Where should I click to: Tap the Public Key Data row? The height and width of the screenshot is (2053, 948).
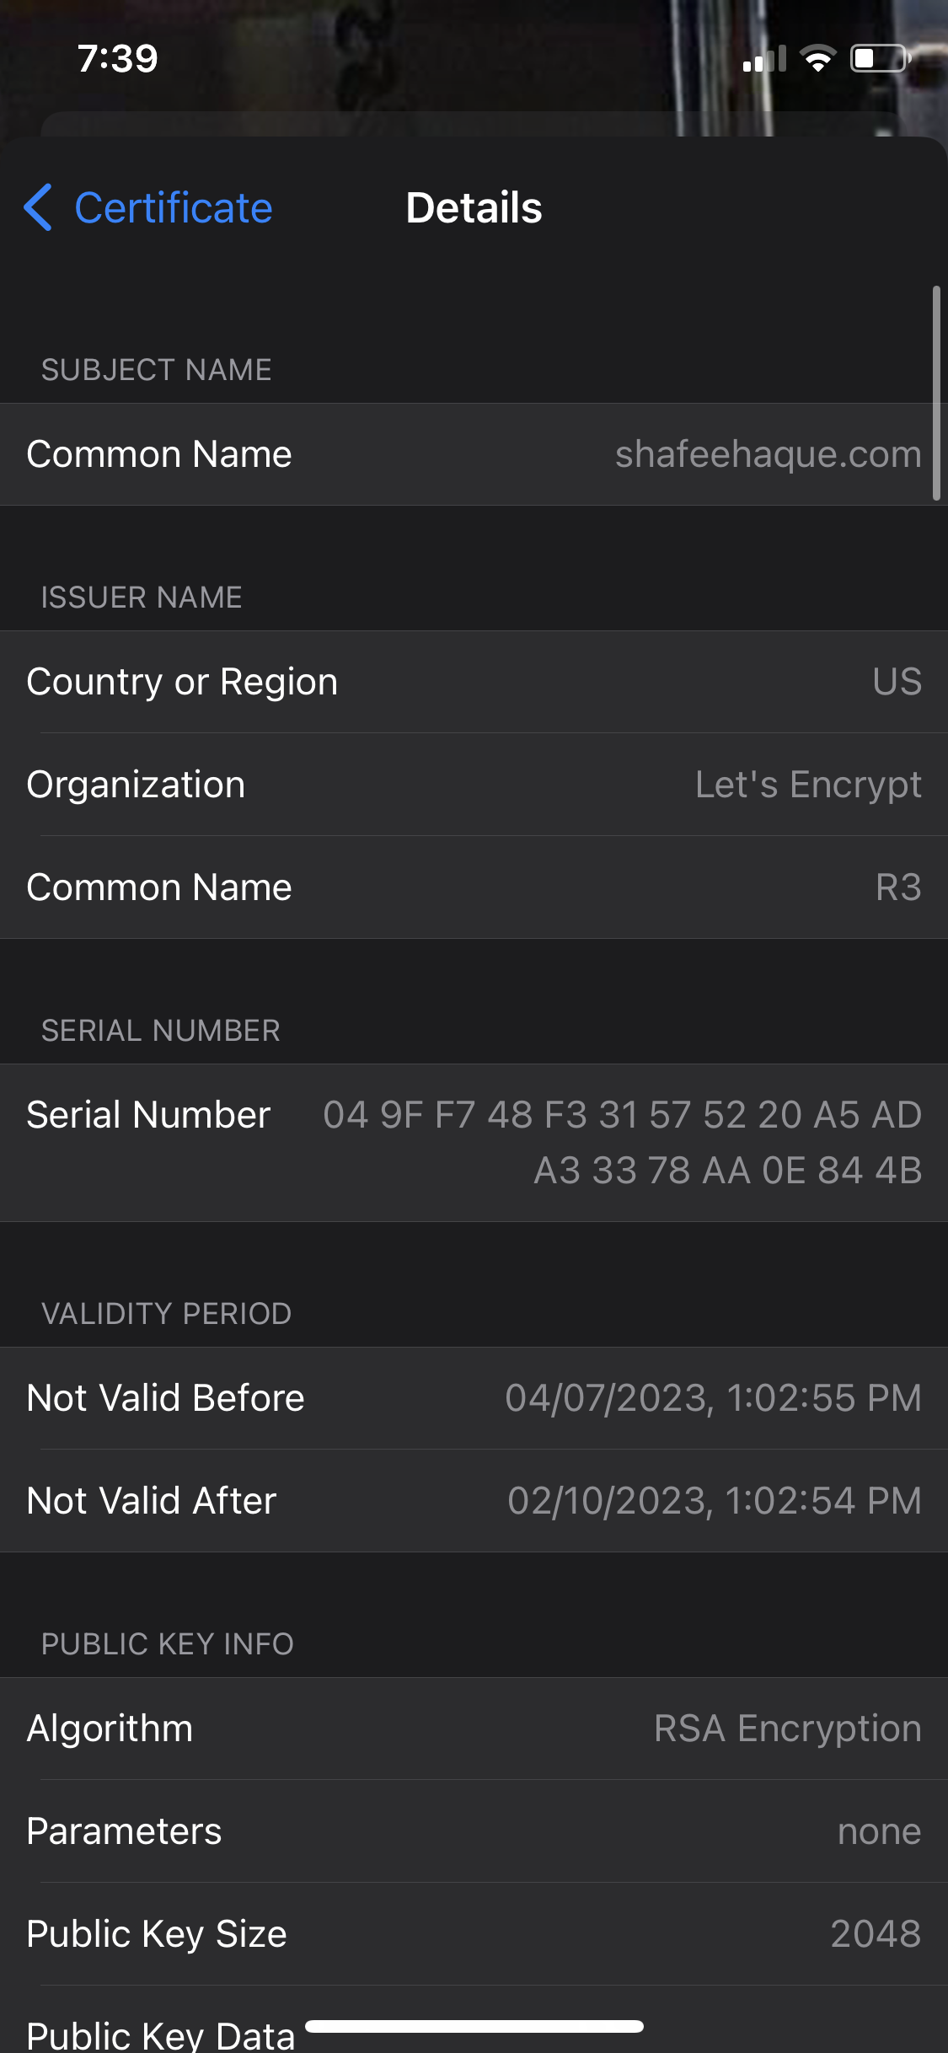tap(160, 2034)
